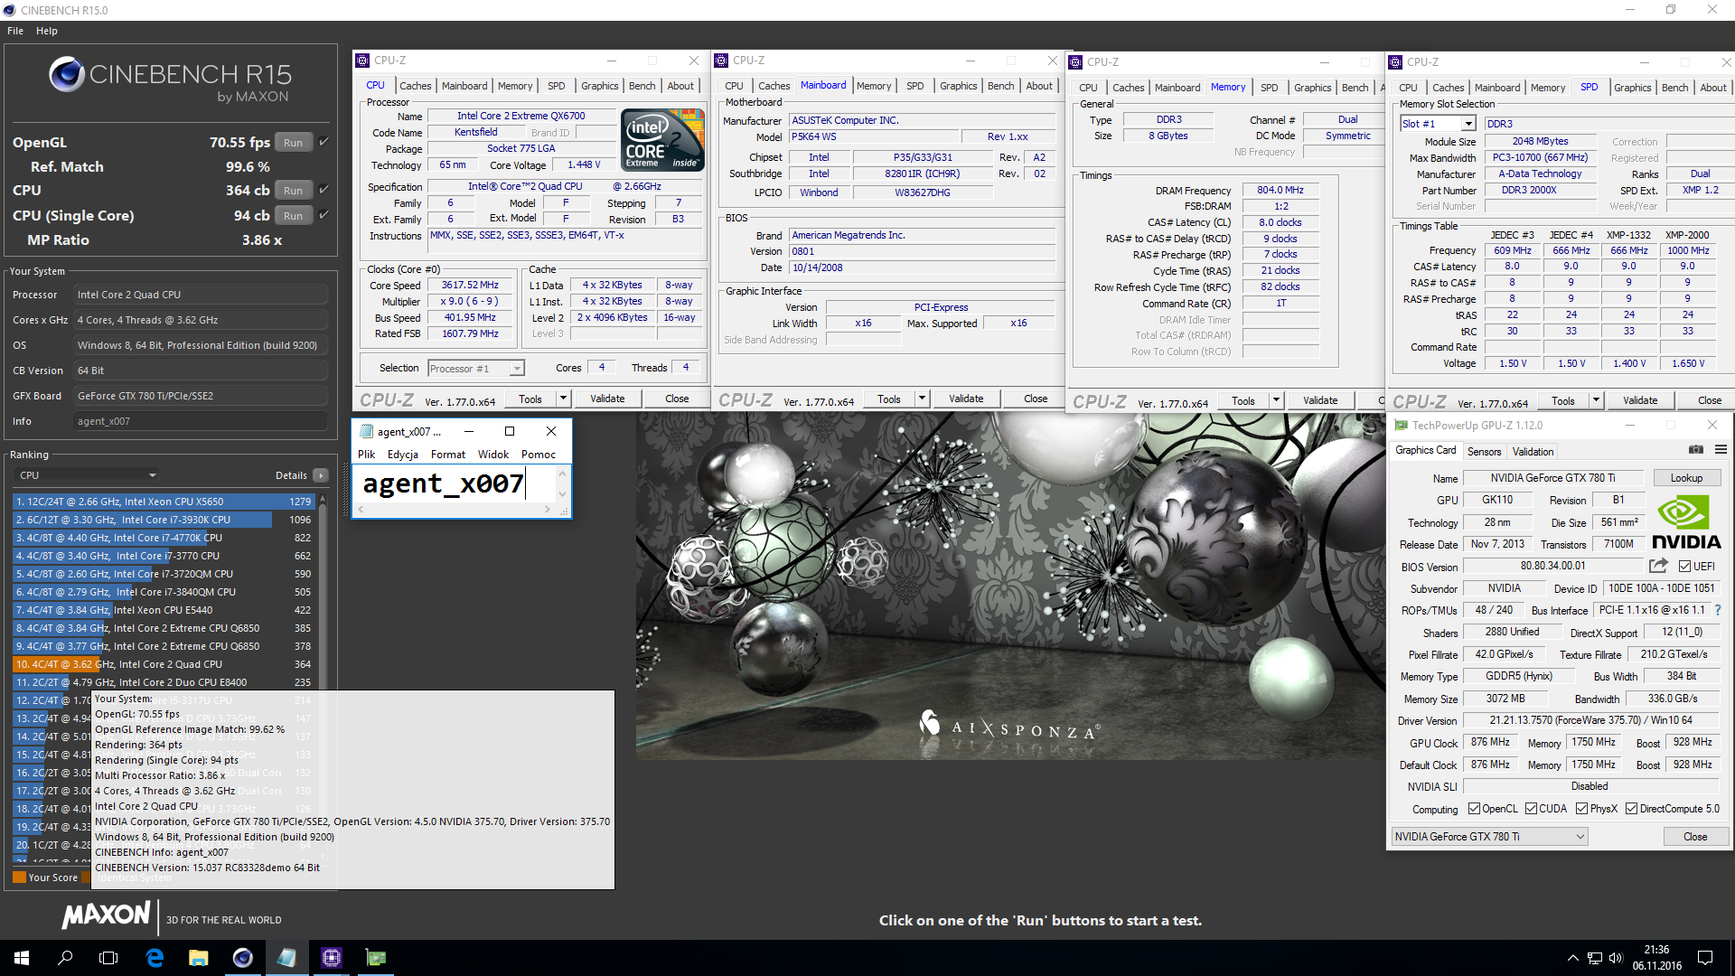Launch Microsoft Edge from taskbar
The height and width of the screenshot is (976, 1735).
155,958
